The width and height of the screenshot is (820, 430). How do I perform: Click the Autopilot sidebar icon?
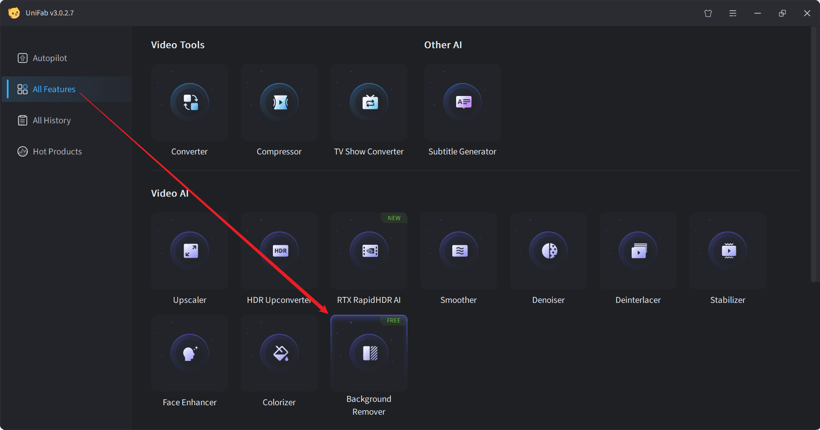23,58
